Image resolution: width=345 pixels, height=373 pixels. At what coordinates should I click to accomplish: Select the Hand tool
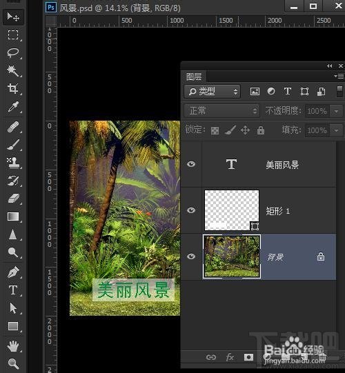13,346
